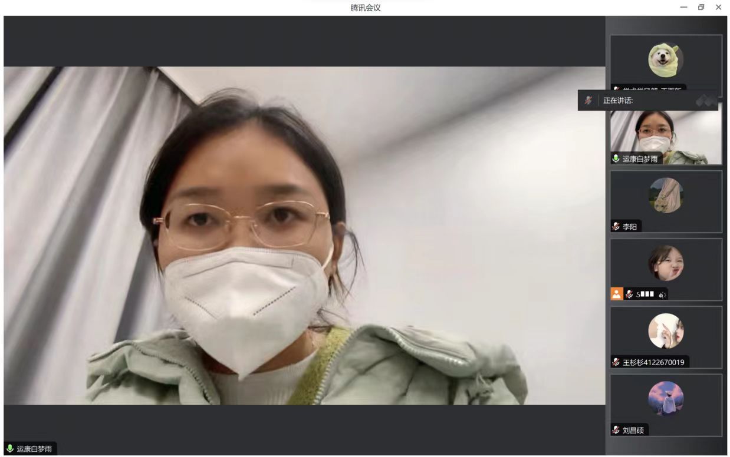
Task: Minimize the 腾讯会议 window
Action: [x=683, y=7]
